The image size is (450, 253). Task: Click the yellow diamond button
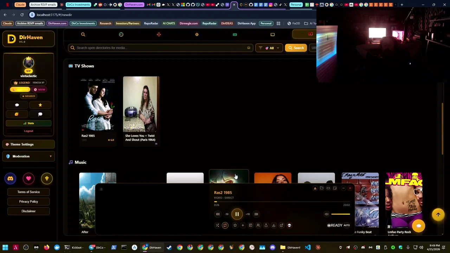pyautogui.click(x=47, y=179)
